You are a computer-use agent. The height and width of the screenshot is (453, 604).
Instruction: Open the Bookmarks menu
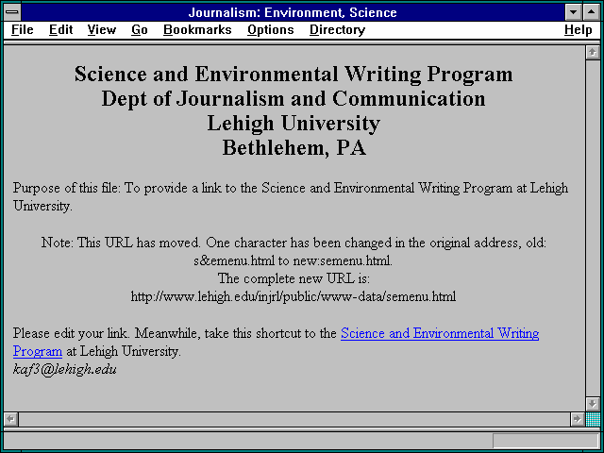click(x=197, y=29)
